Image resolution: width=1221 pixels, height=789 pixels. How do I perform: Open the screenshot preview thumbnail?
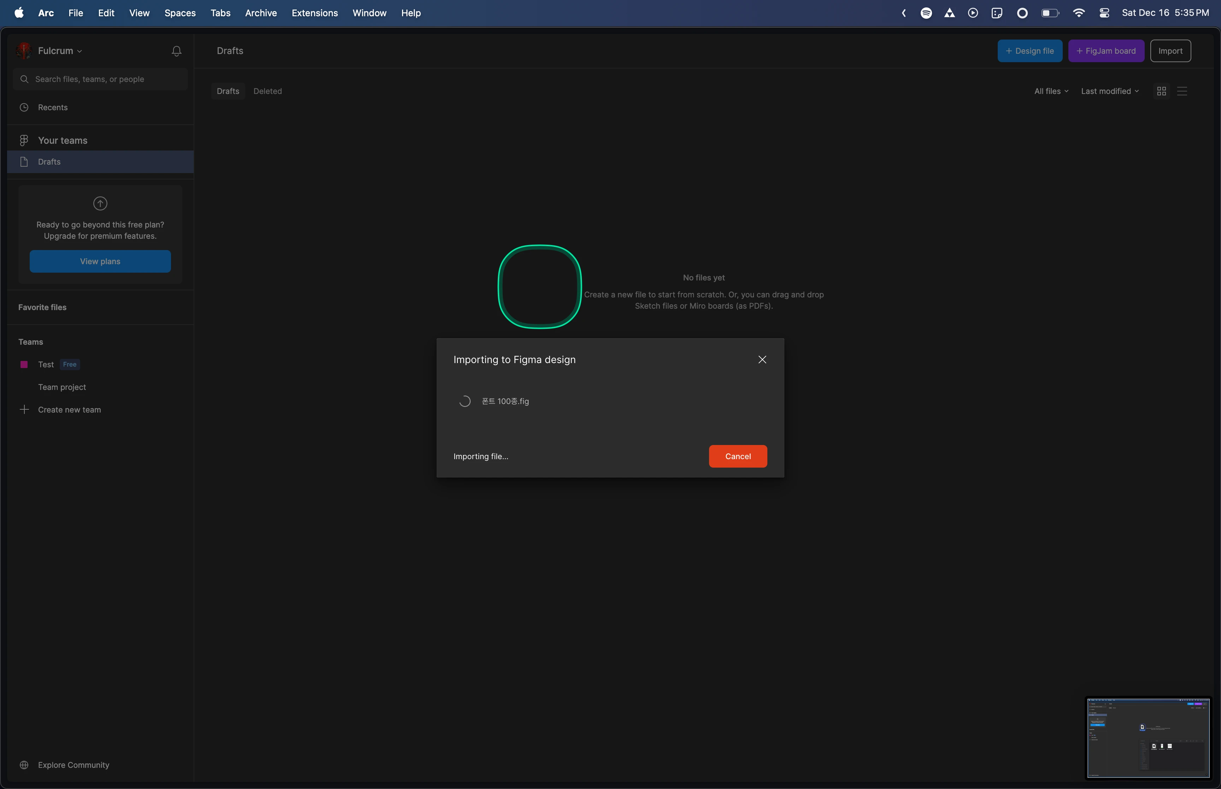(1148, 738)
